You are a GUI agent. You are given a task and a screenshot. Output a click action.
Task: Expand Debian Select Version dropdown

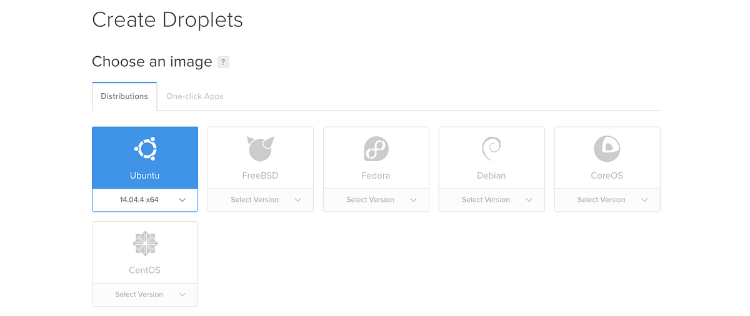click(492, 200)
